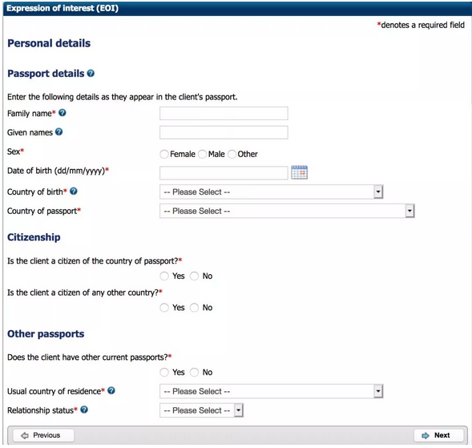This screenshot has width=472, height=448.
Task: Open Usual country of residence dropdown
Action: (271, 391)
